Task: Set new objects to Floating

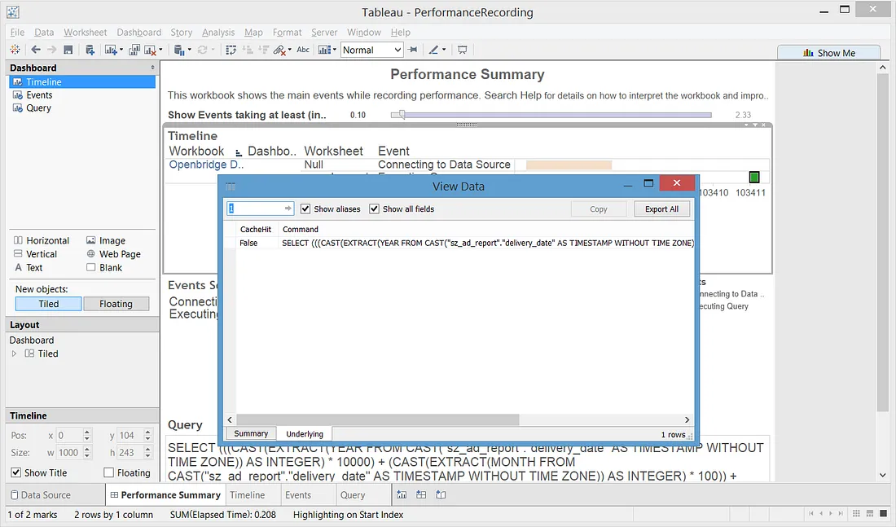Action: tap(116, 304)
